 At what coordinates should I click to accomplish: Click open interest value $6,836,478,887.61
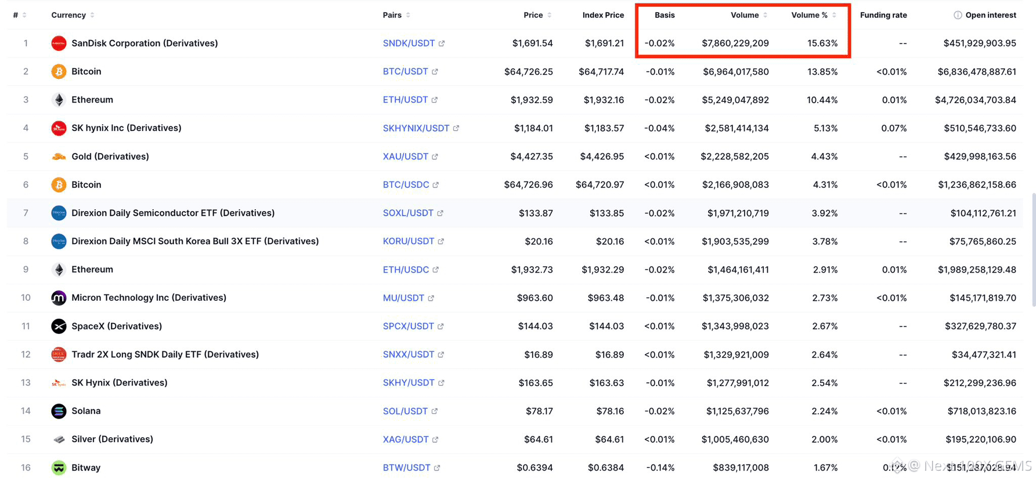(977, 72)
